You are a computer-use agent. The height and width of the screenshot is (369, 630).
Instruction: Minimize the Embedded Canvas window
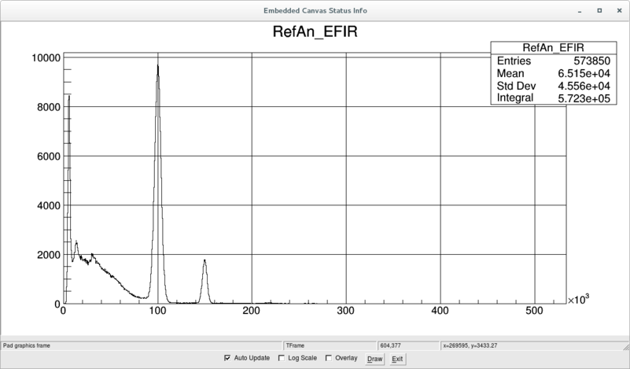[x=580, y=11]
